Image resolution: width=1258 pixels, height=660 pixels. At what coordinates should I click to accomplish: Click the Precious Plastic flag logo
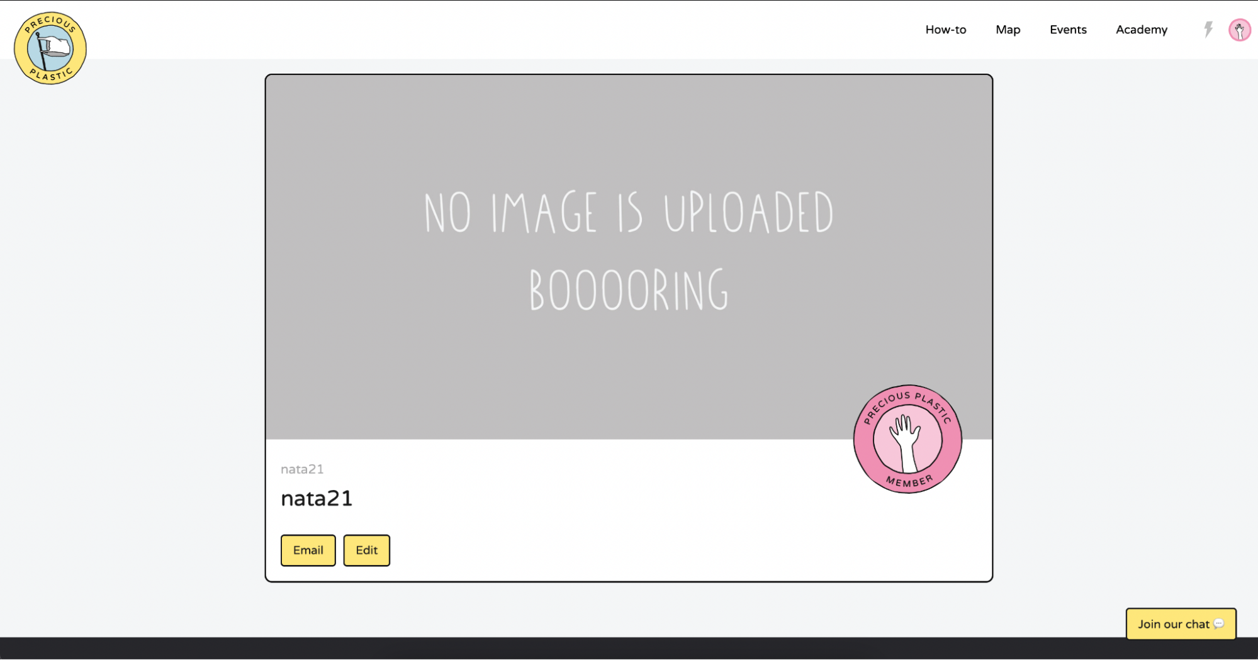tap(50, 47)
